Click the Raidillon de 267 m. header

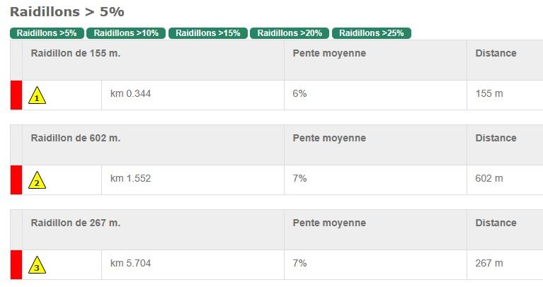click(x=76, y=223)
